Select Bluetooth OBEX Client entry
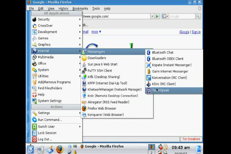The height and width of the screenshot is (154, 231). [174, 59]
